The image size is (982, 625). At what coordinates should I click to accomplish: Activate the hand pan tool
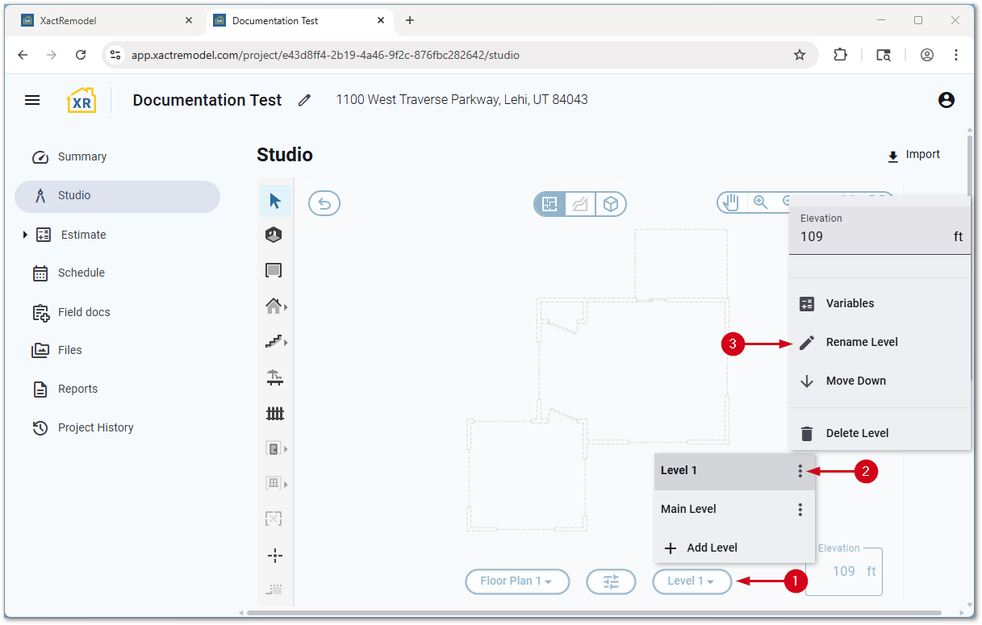(x=731, y=202)
